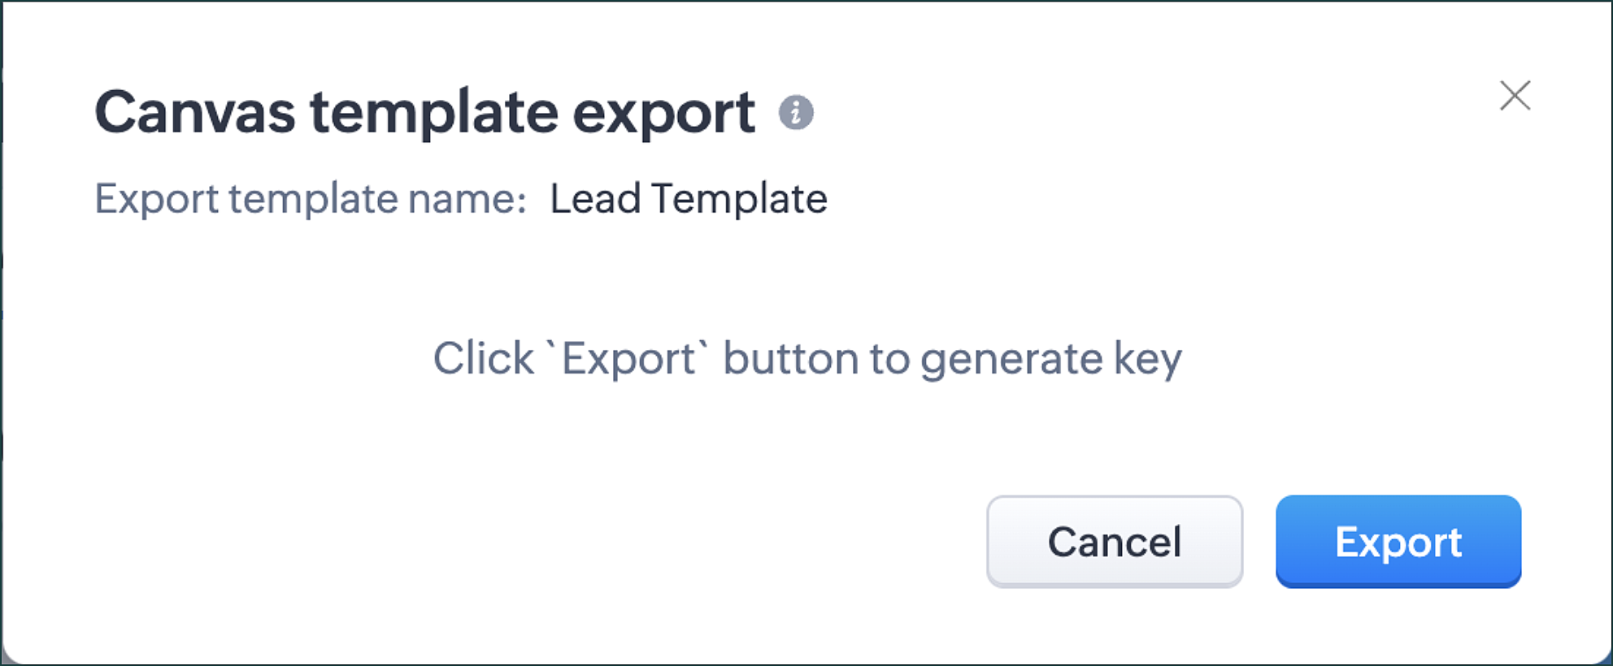
Task: Click the word 'Template' after Lead
Action: tap(739, 199)
